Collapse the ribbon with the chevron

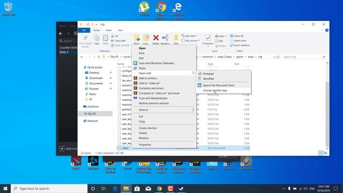click(x=322, y=30)
